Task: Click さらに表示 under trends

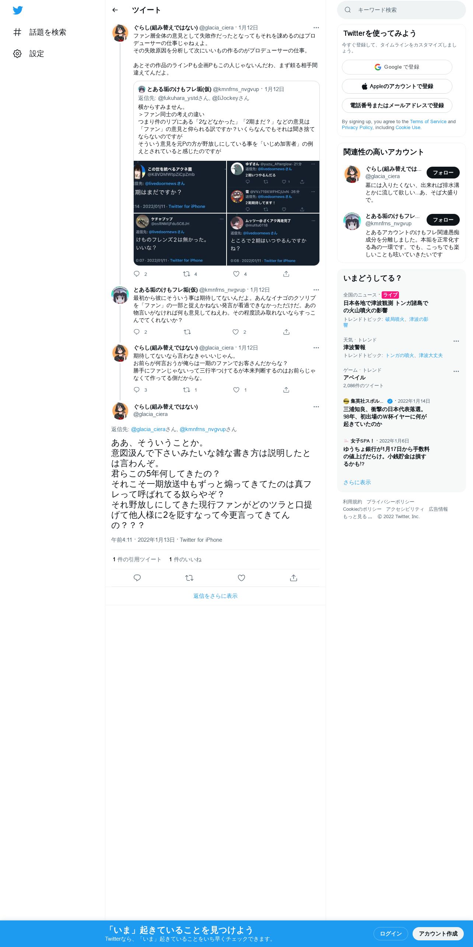Action: pyautogui.click(x=357, y=482)
